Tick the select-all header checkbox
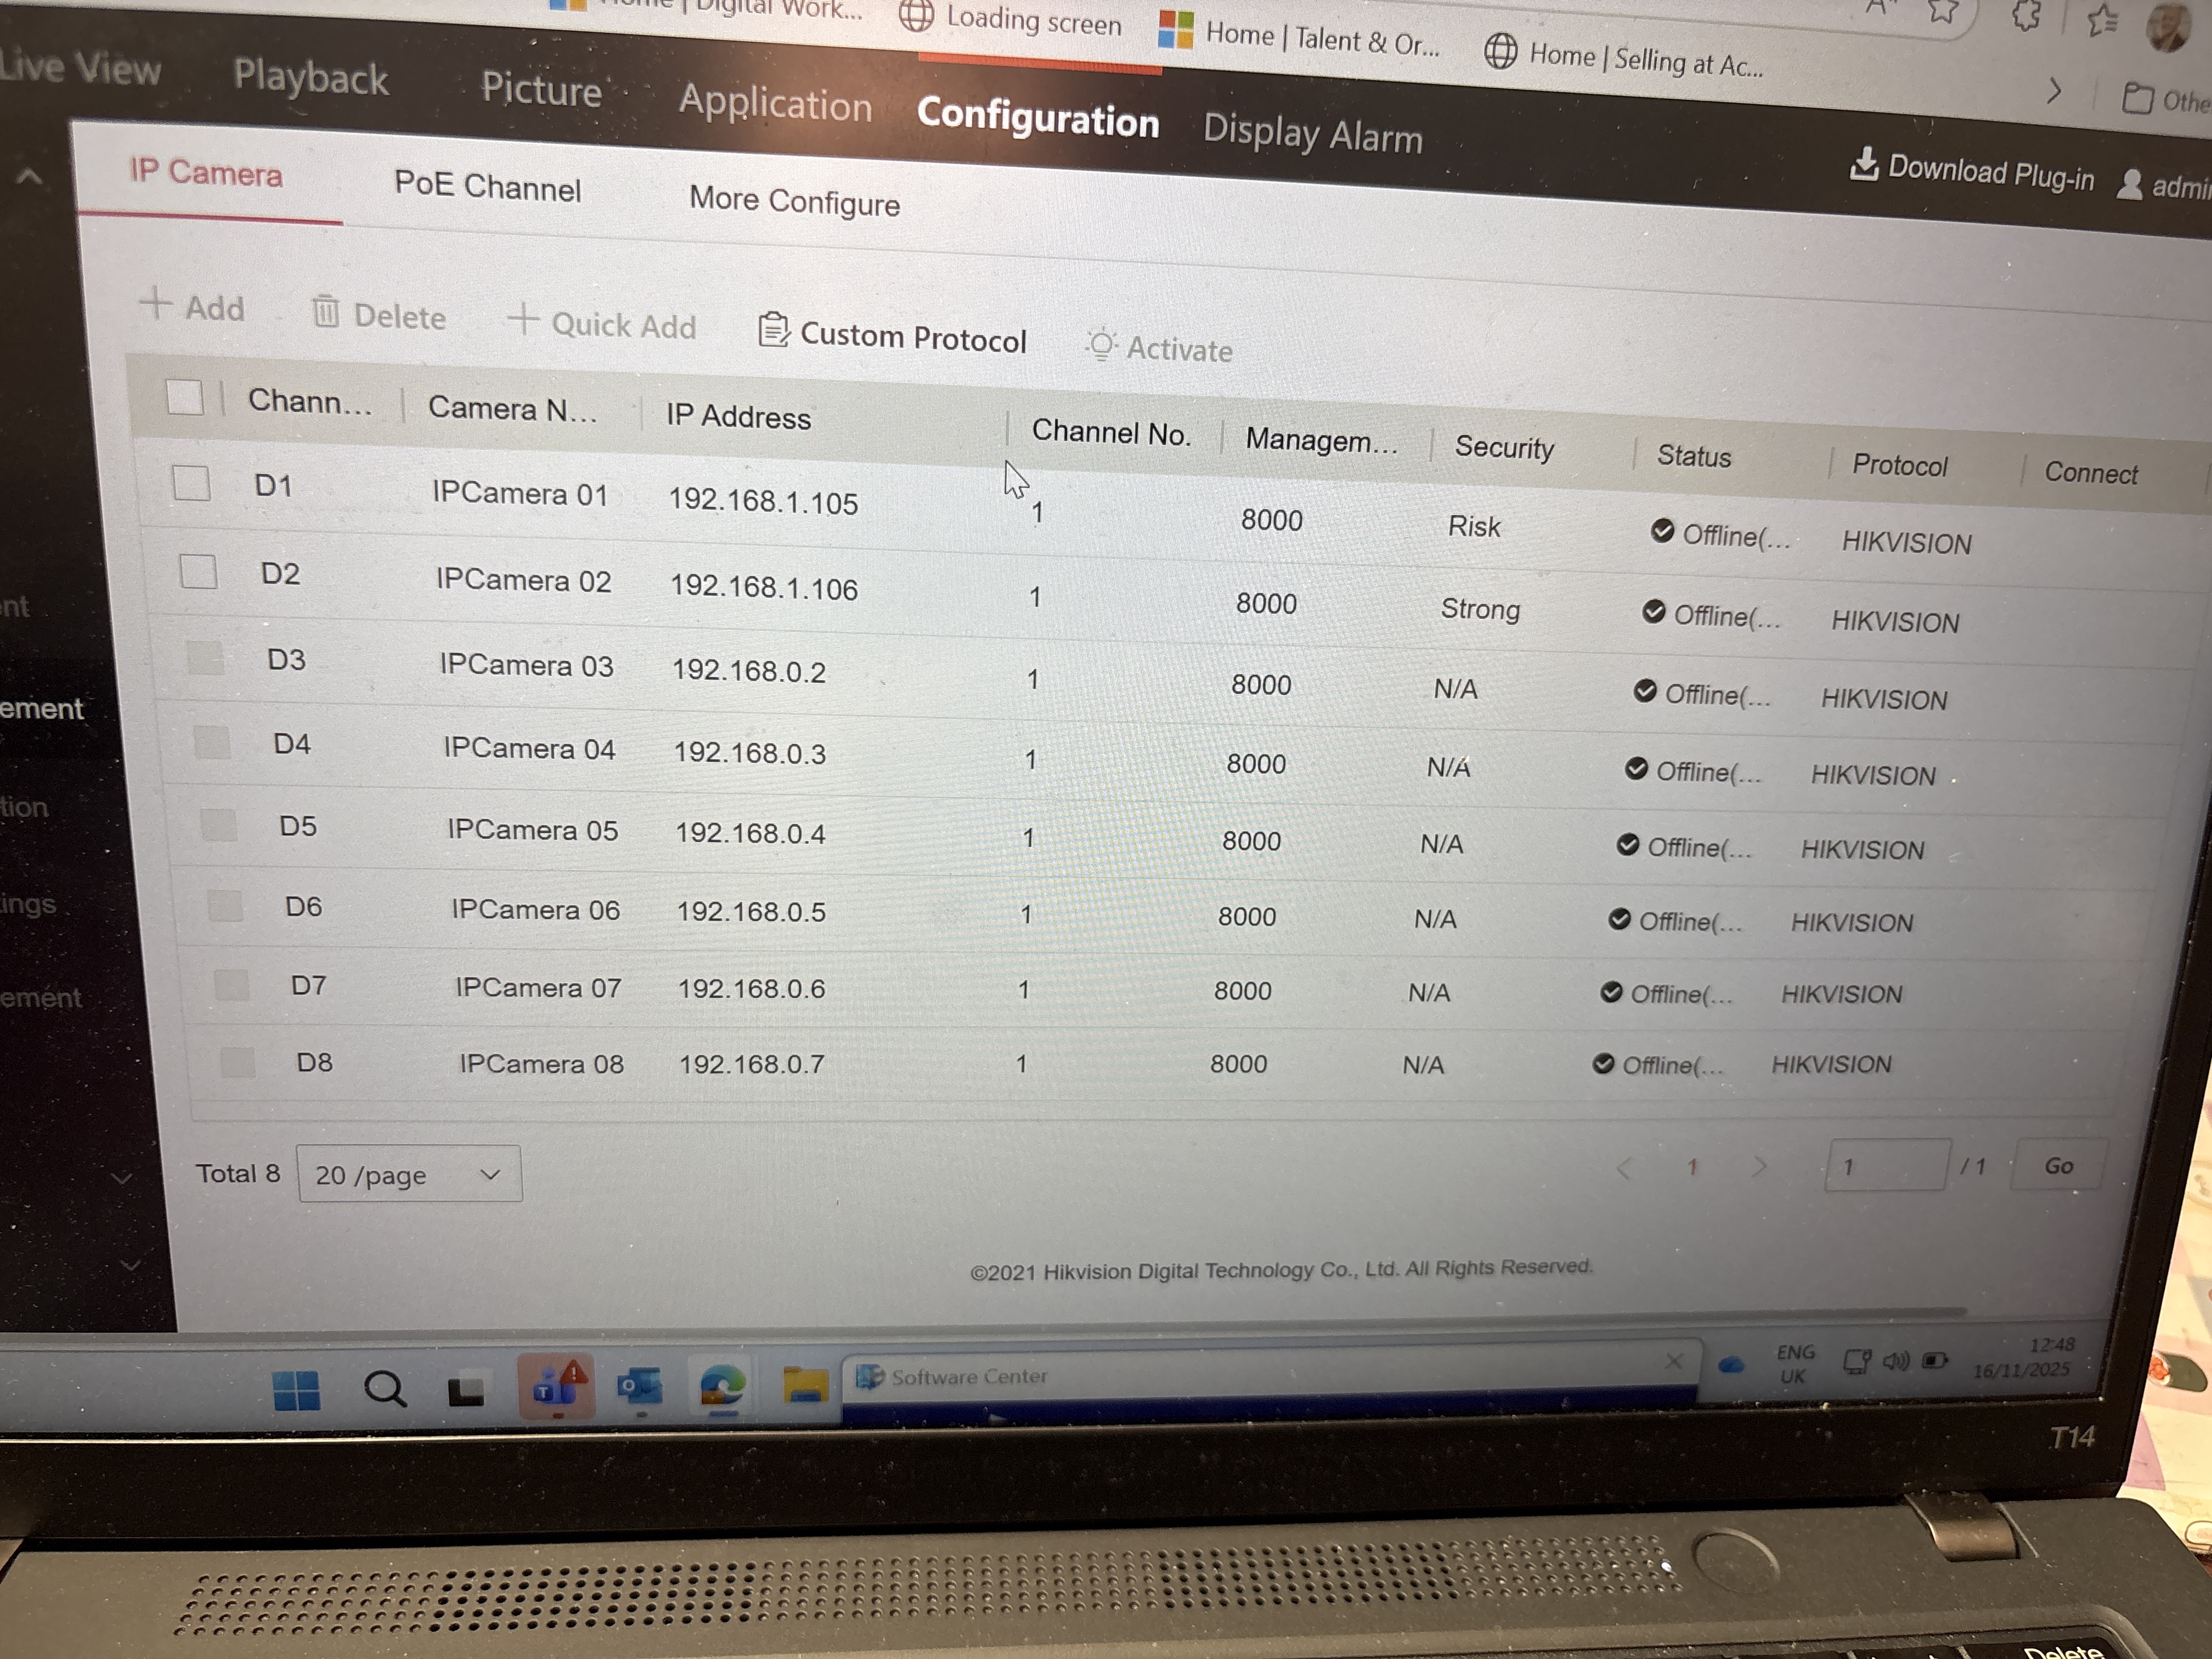2212x1659 pixels. (x=185, y=397)
